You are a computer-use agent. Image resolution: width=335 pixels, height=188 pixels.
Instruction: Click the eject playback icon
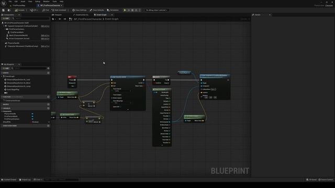click(x=136, y=10)
